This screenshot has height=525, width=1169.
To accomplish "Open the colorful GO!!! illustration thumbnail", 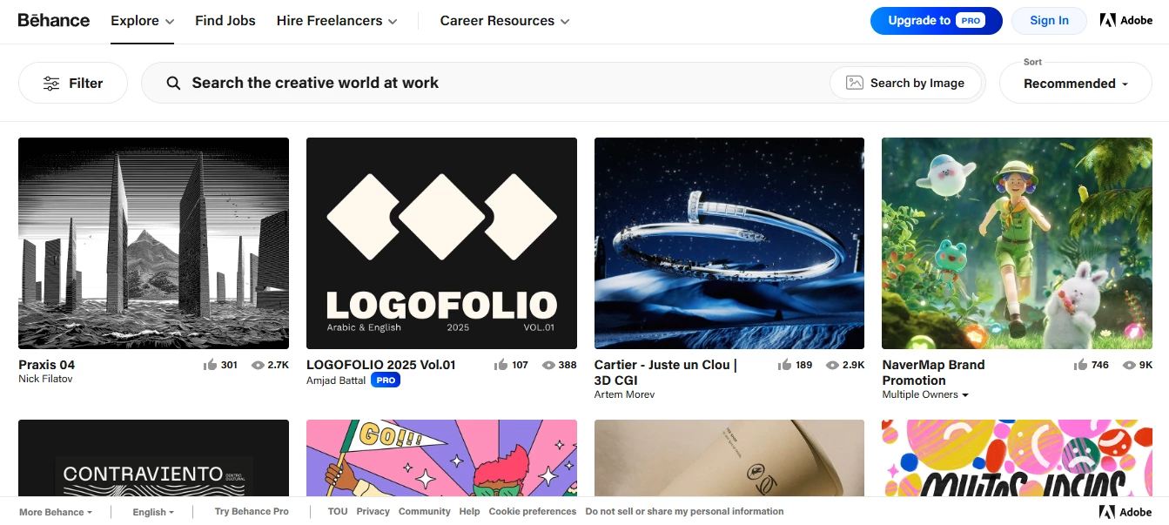I will pyautogui.click(x=441, y=458).
